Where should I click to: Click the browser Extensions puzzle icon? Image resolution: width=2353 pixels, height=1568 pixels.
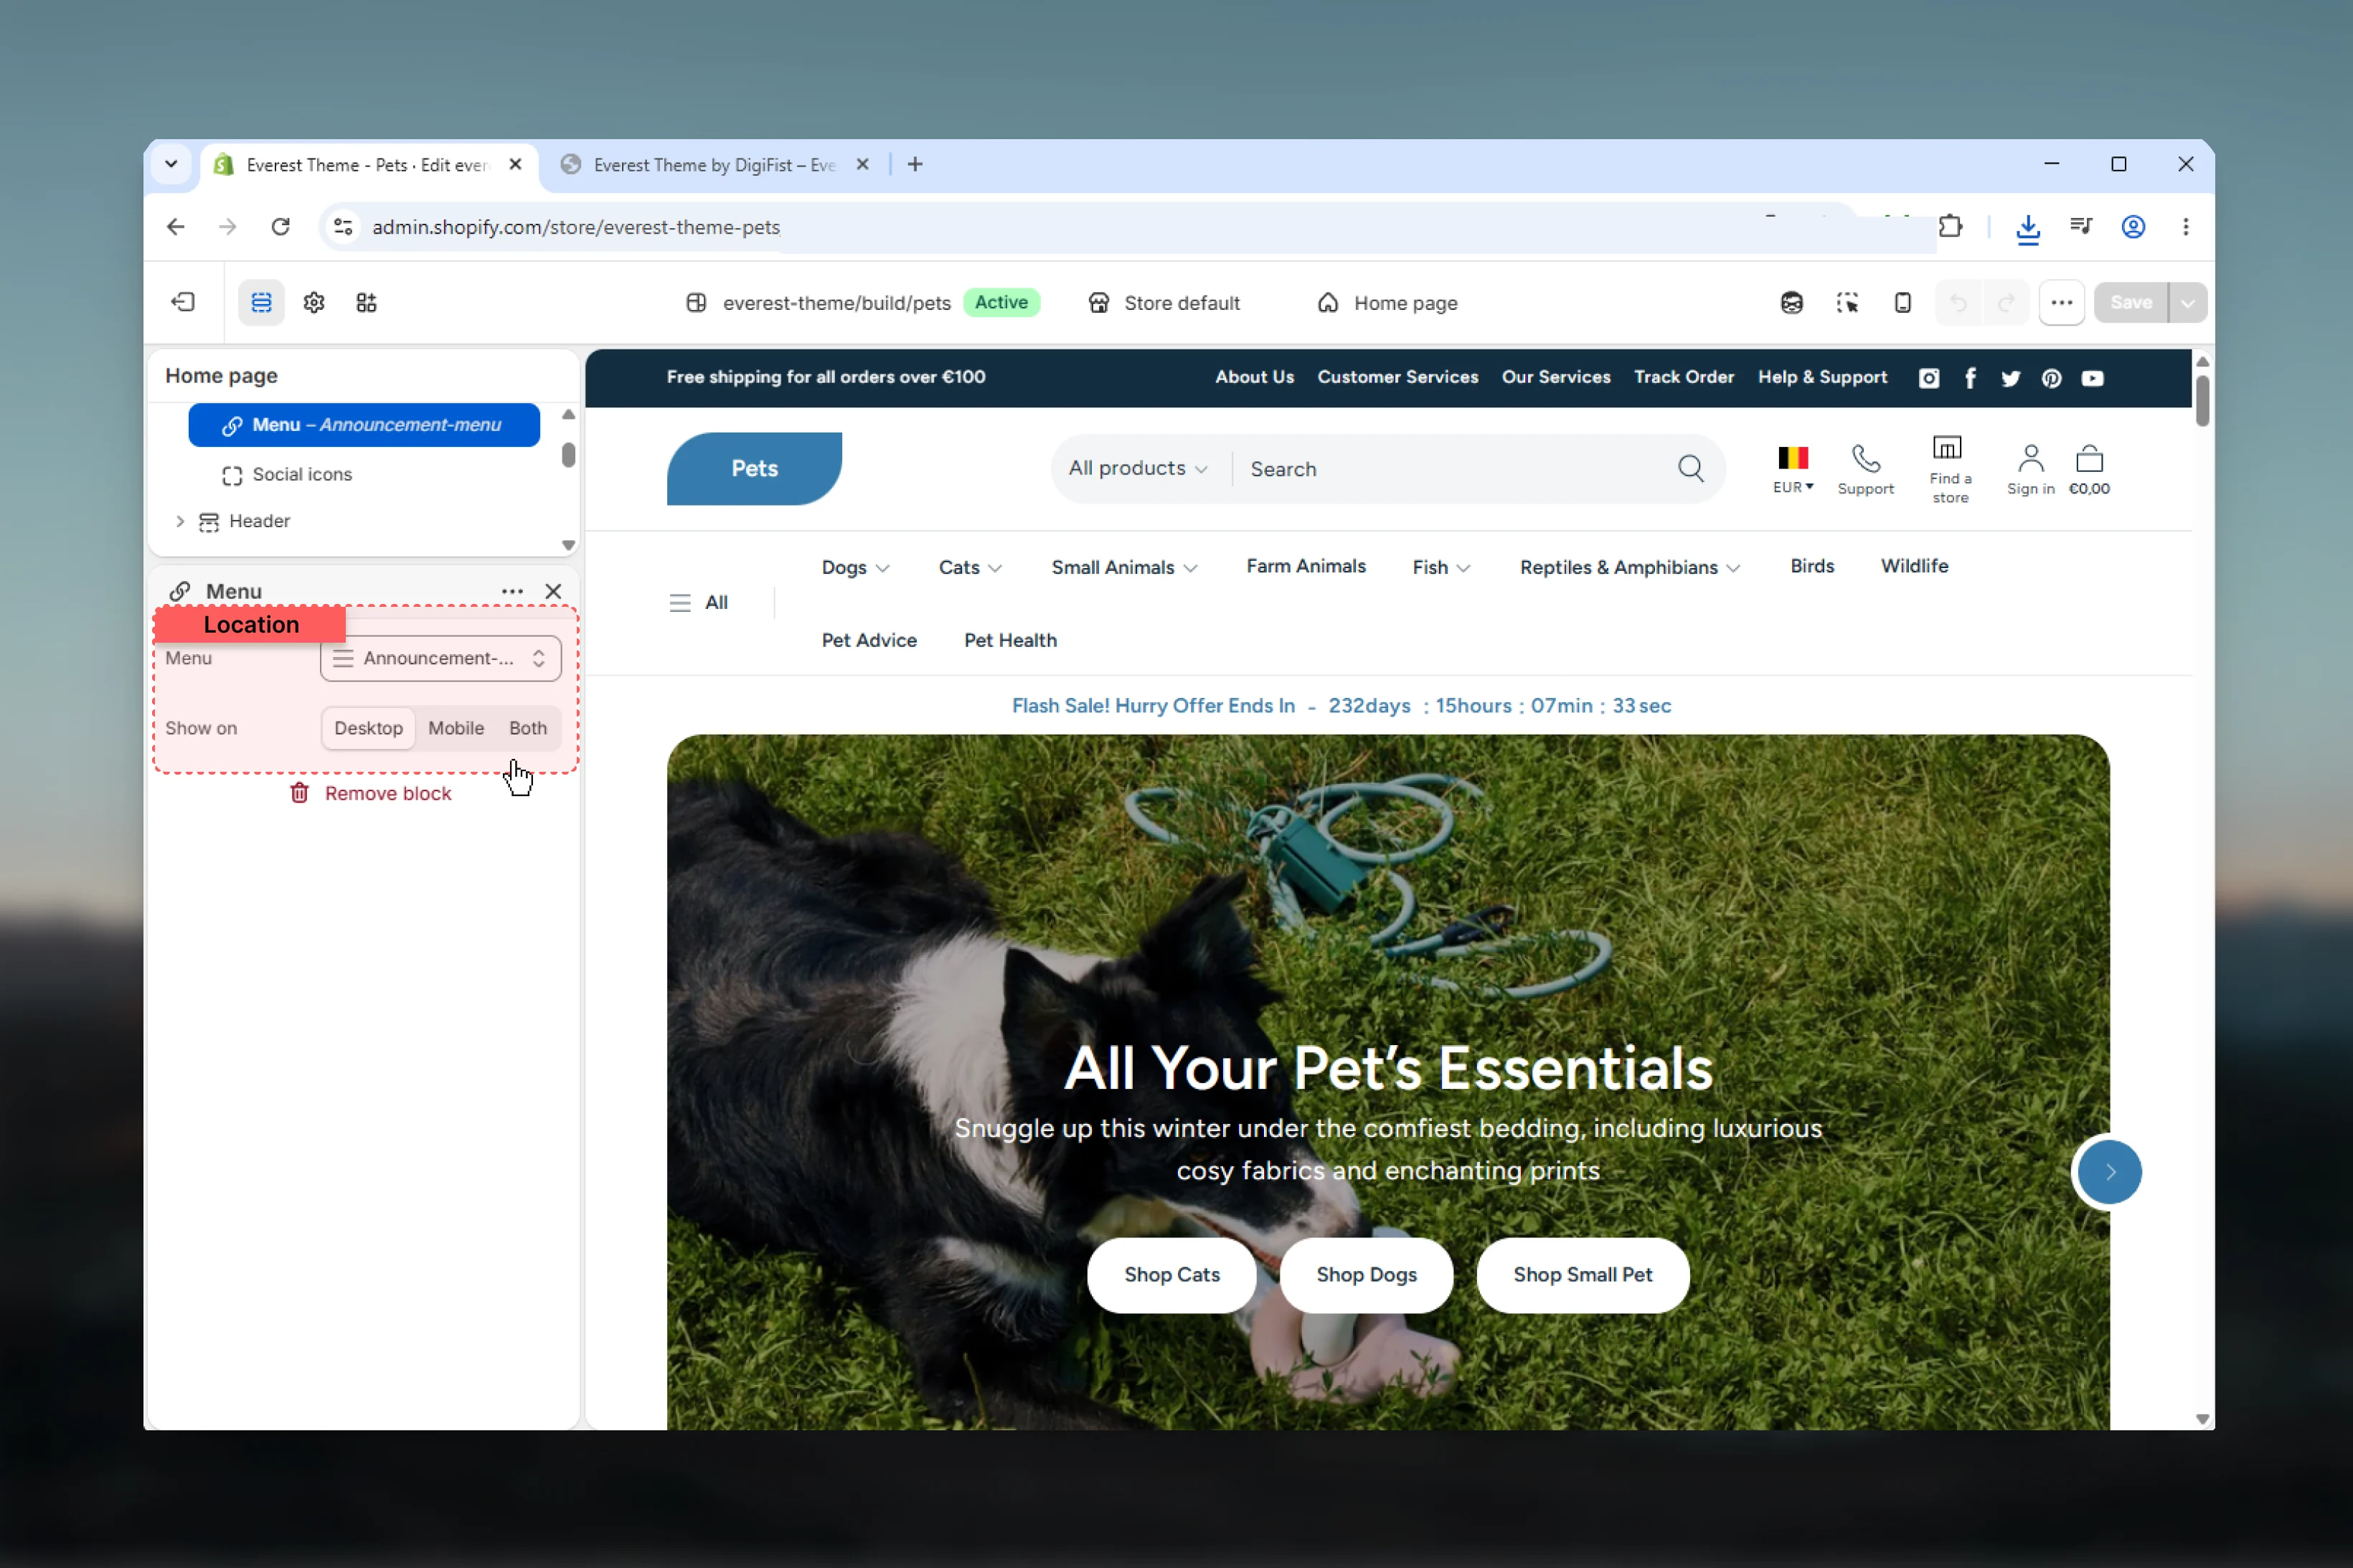tap(1950, 227)
